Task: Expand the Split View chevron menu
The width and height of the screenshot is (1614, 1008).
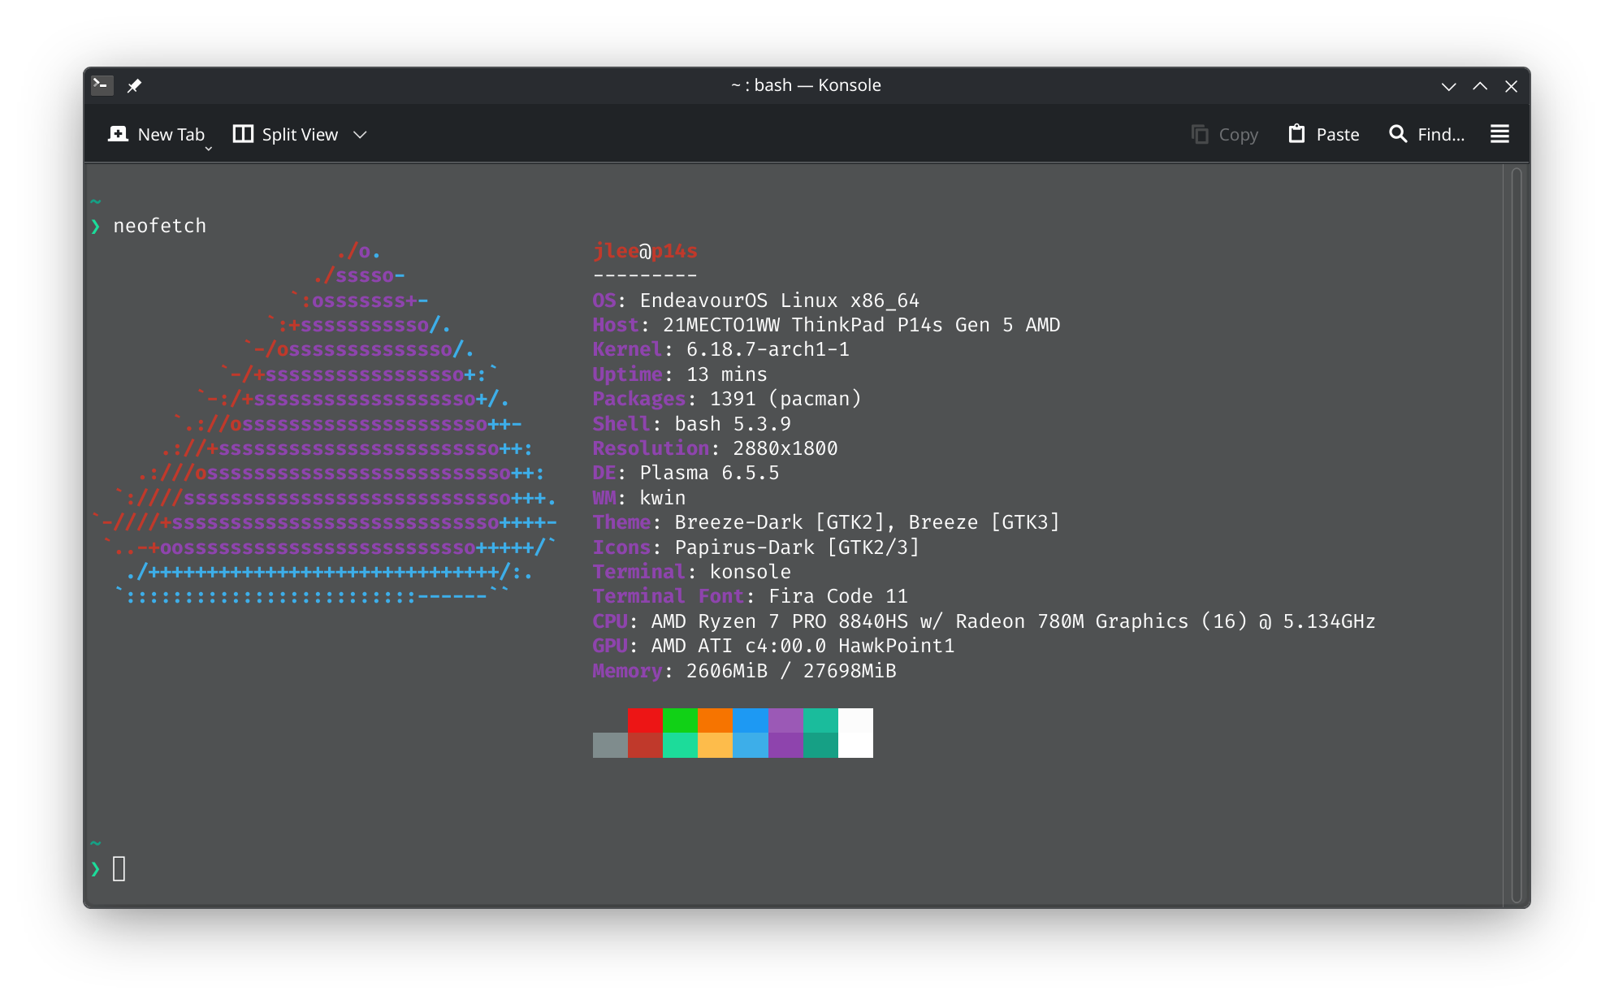Action: click(x=361, y=135)
